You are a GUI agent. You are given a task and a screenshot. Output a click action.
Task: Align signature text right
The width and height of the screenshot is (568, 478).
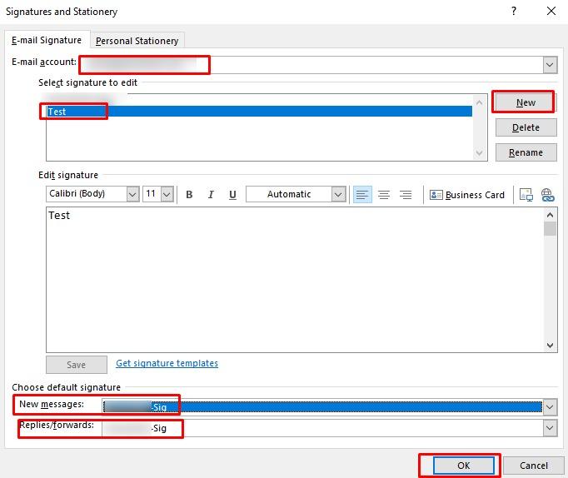coord(406,195)
